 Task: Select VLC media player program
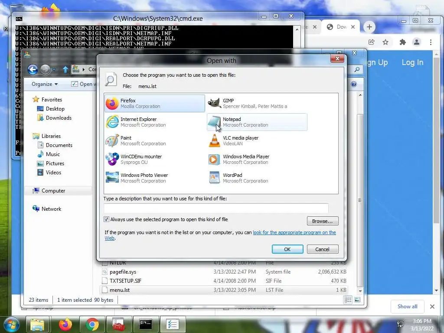[257, 141]
